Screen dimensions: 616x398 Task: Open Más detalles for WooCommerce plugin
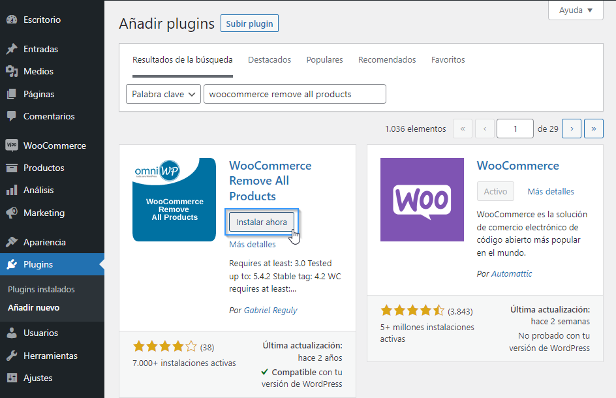tap(550, 191)
